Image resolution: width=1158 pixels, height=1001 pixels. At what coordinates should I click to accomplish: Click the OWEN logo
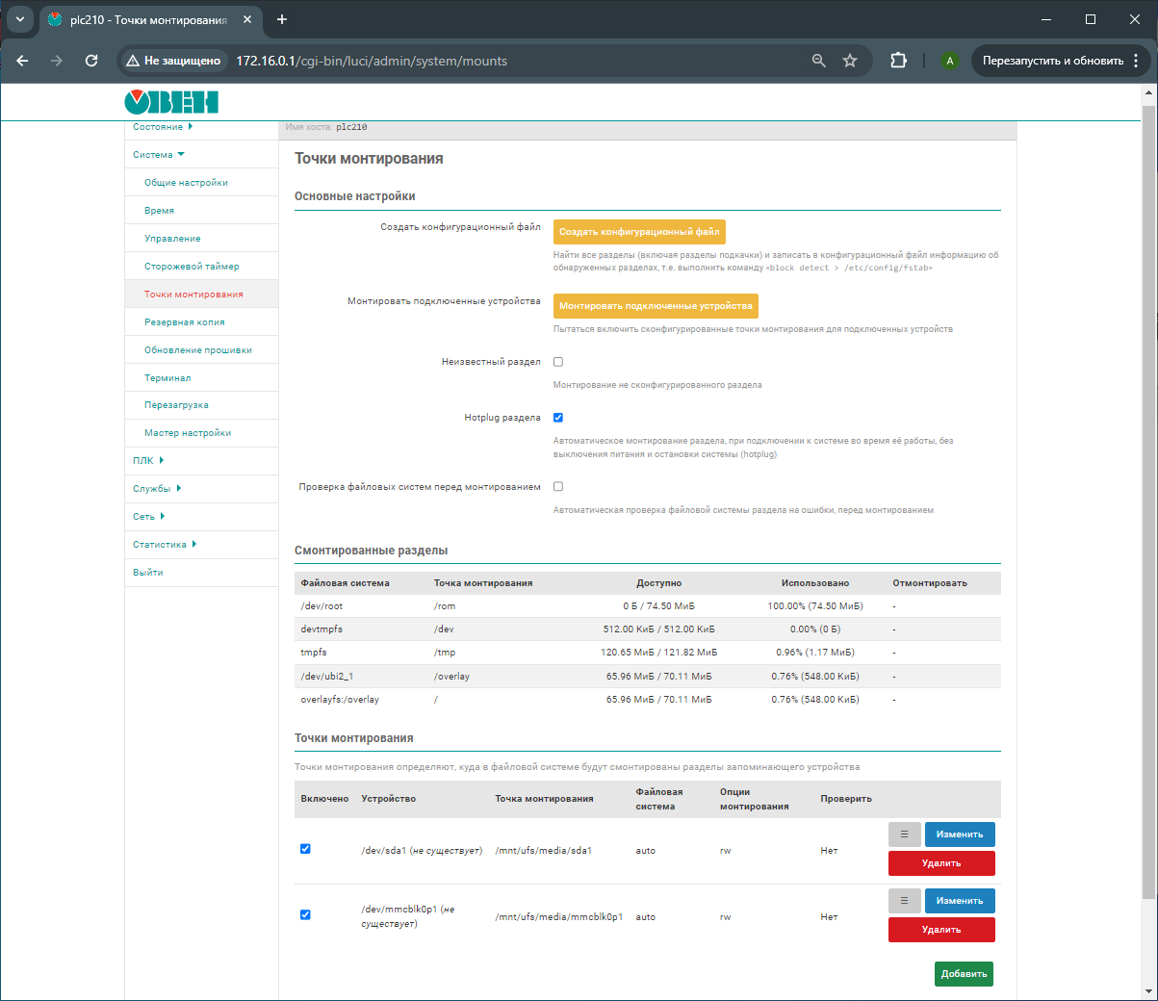[171, 102]
